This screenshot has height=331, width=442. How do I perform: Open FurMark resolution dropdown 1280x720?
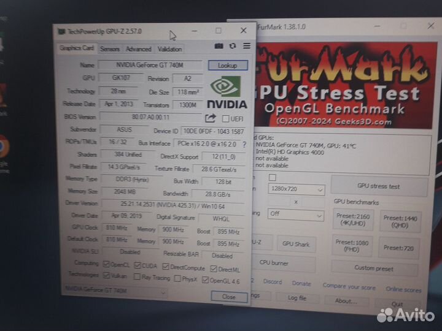(296, 189)
